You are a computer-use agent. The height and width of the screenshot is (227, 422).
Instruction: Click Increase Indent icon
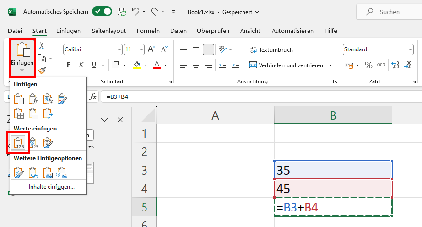pos(235,65)
